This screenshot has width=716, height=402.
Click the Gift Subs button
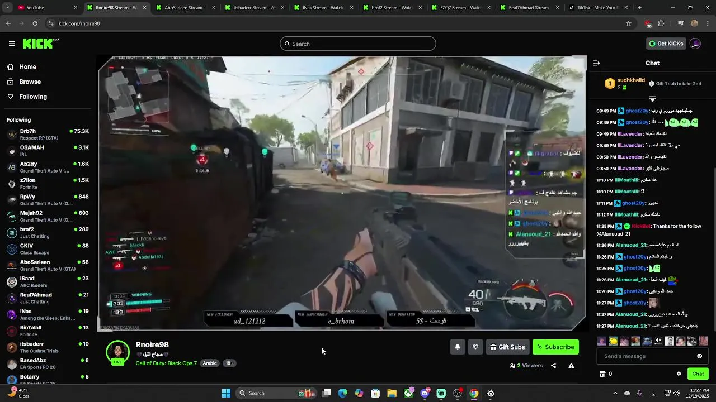pos(507,347)
